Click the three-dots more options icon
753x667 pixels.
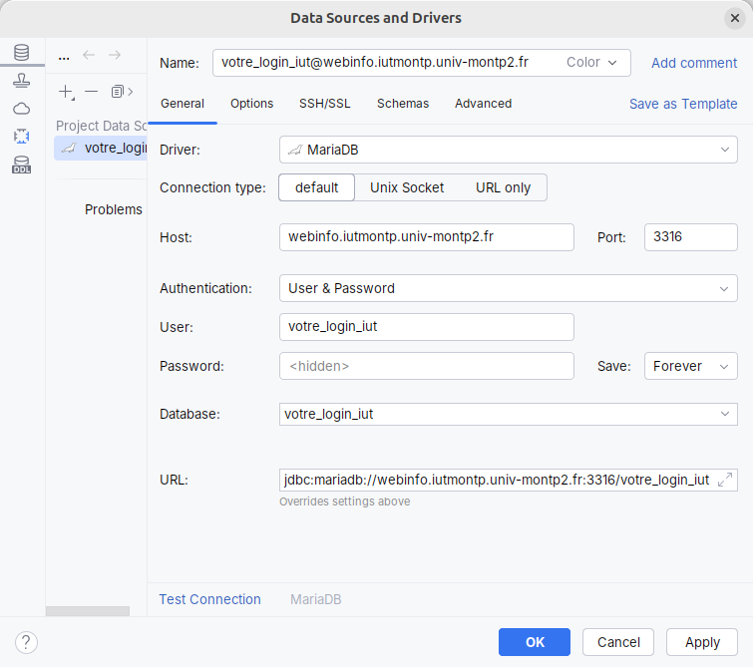click(64, 59)
